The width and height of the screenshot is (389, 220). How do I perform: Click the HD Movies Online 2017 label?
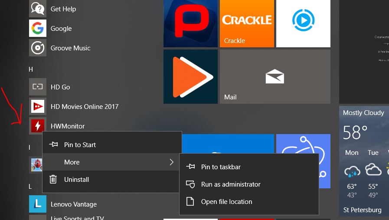click(85, 106)
